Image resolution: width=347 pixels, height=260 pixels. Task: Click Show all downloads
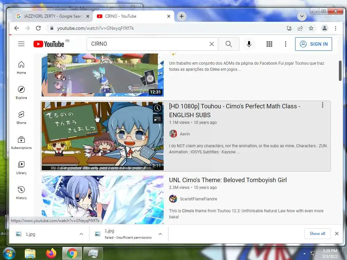[317, 234]
